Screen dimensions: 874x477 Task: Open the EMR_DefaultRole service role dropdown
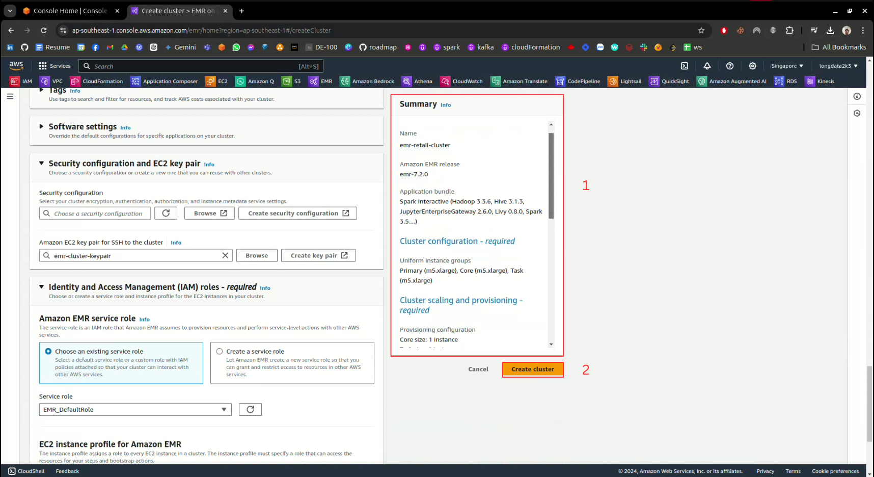tap(135, 410)
